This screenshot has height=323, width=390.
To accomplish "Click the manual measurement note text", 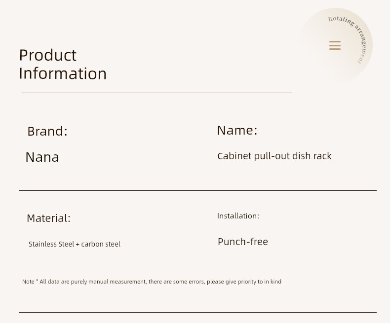I will click(152, 282).
